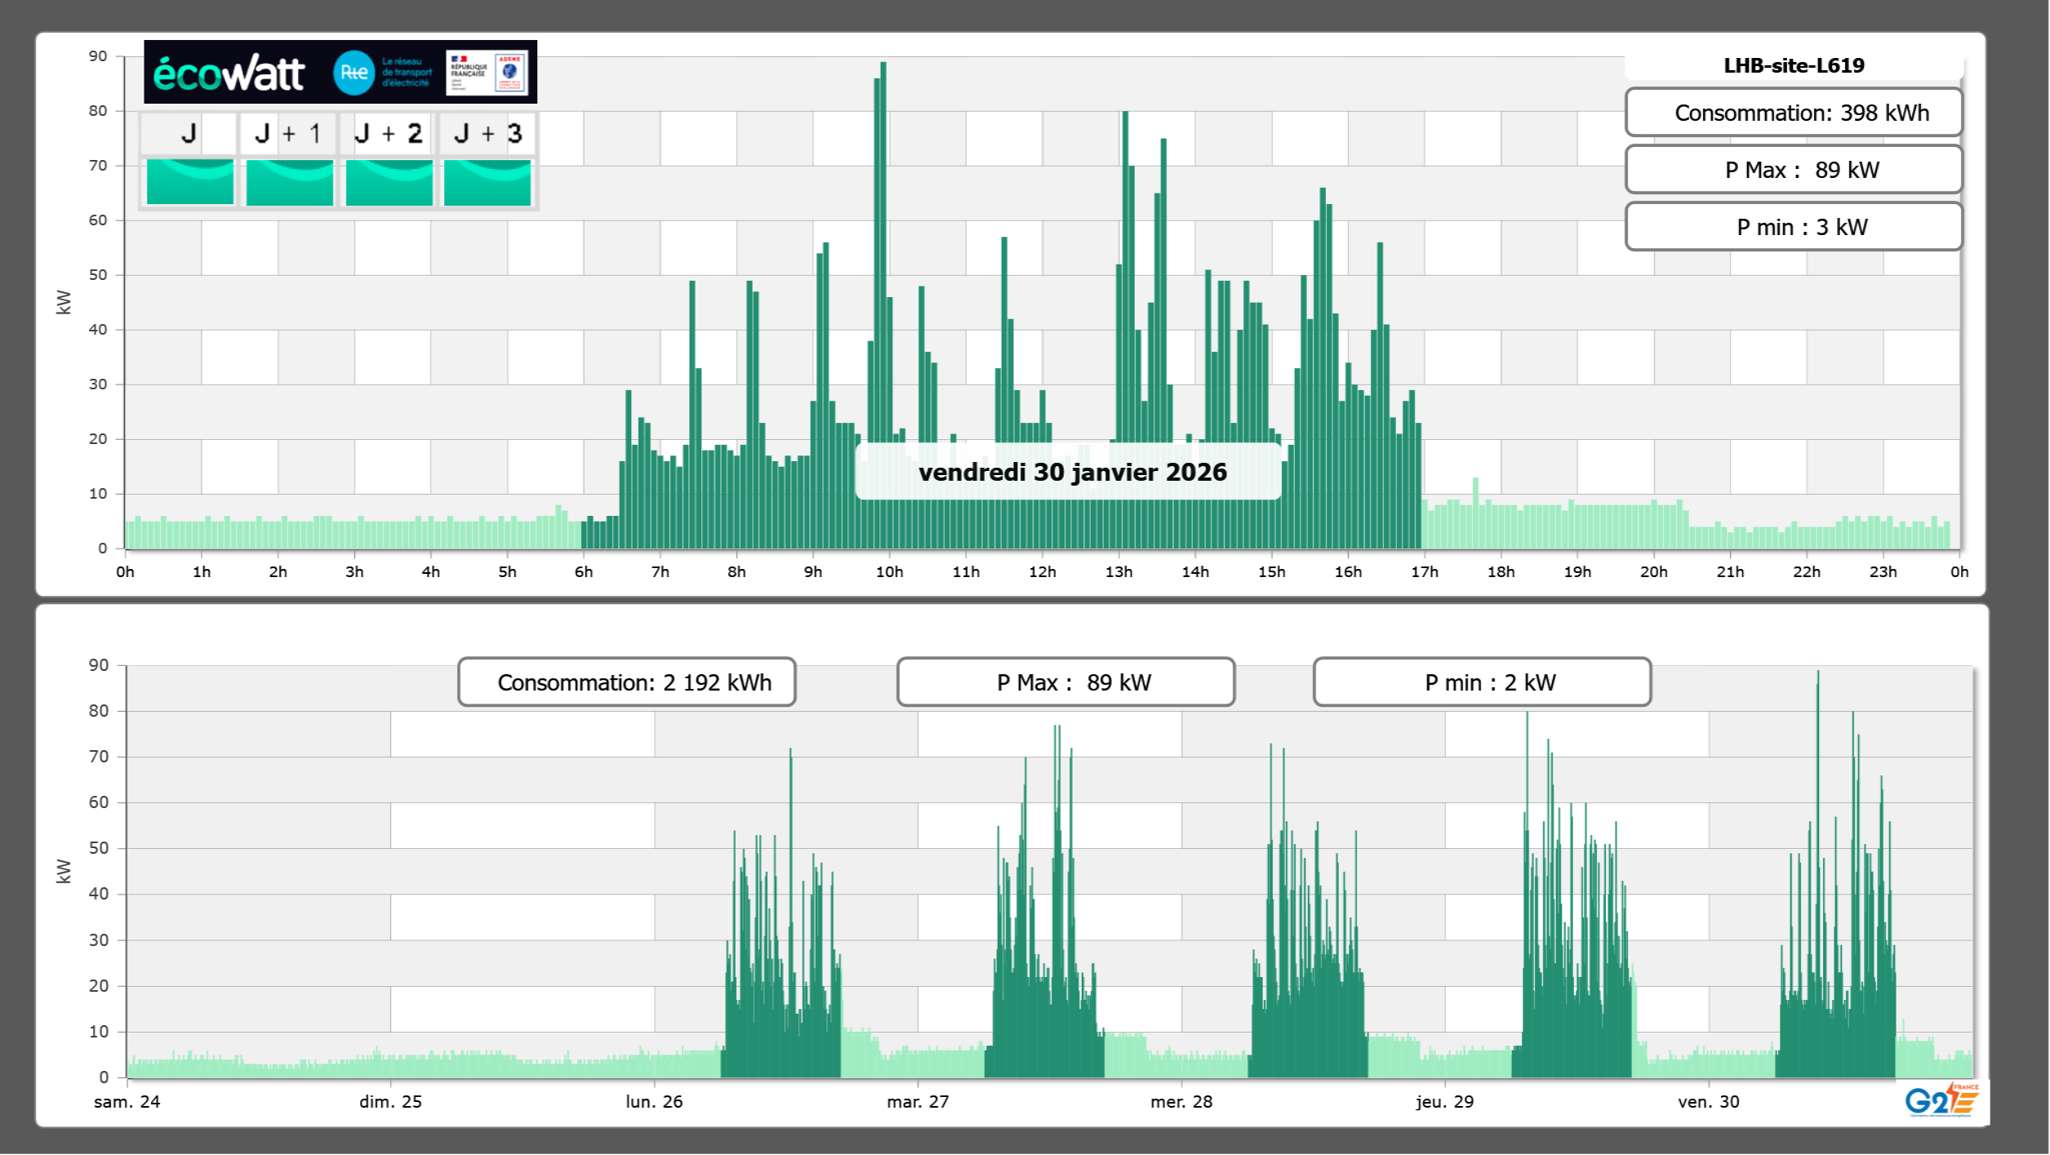This screenshot has width=2050, height=1155.
Task: Select the green J + 2 signal
Action: click(x=389, y=182)
